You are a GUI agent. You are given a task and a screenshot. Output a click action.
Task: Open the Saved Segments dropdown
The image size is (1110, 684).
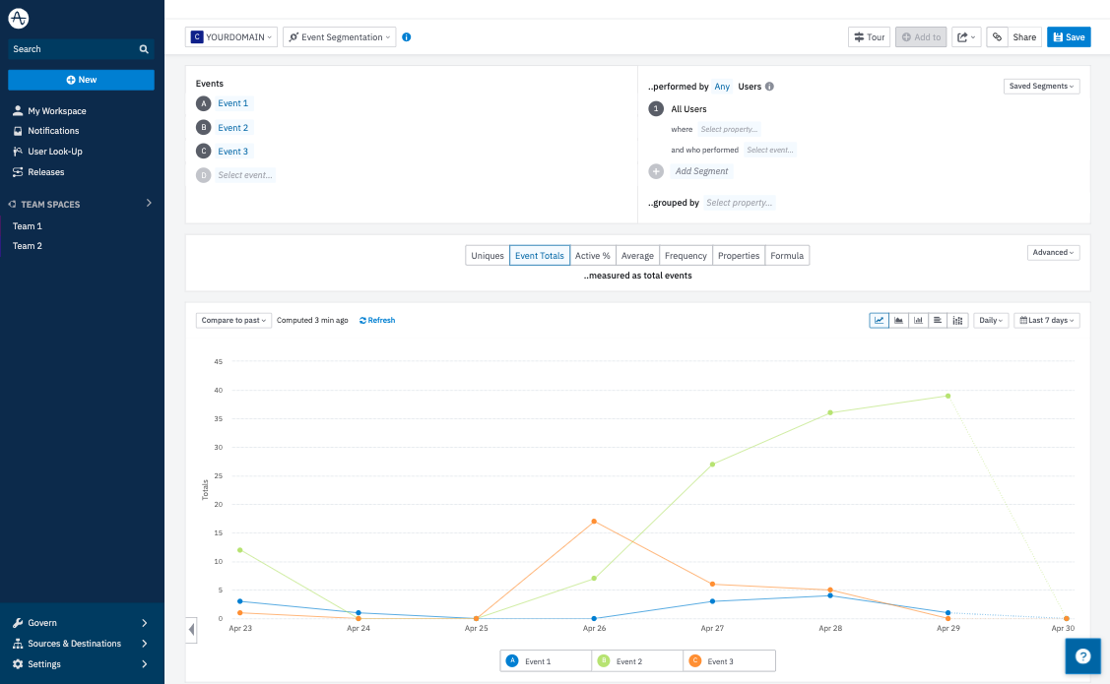pos(1041,87)
